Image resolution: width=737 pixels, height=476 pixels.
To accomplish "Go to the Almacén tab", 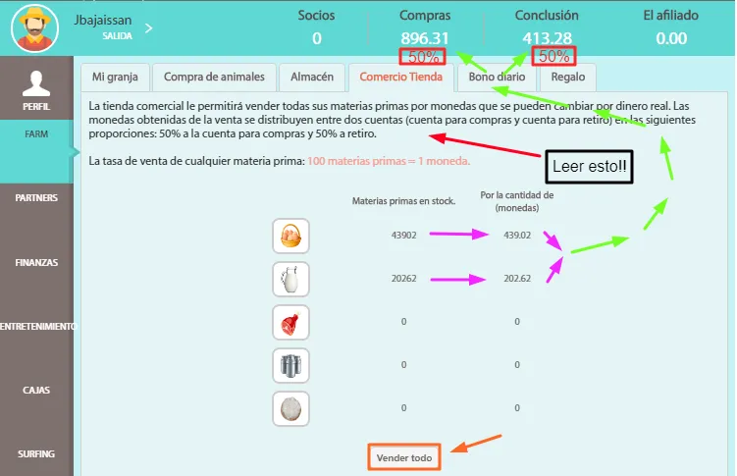I will click(312, 78).
